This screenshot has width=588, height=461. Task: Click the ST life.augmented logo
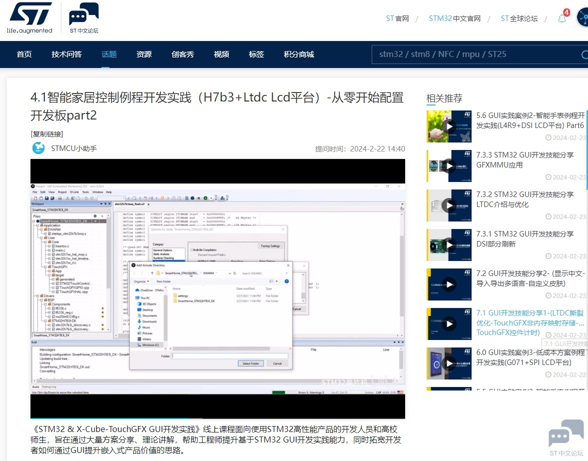[x=29, y=18]
